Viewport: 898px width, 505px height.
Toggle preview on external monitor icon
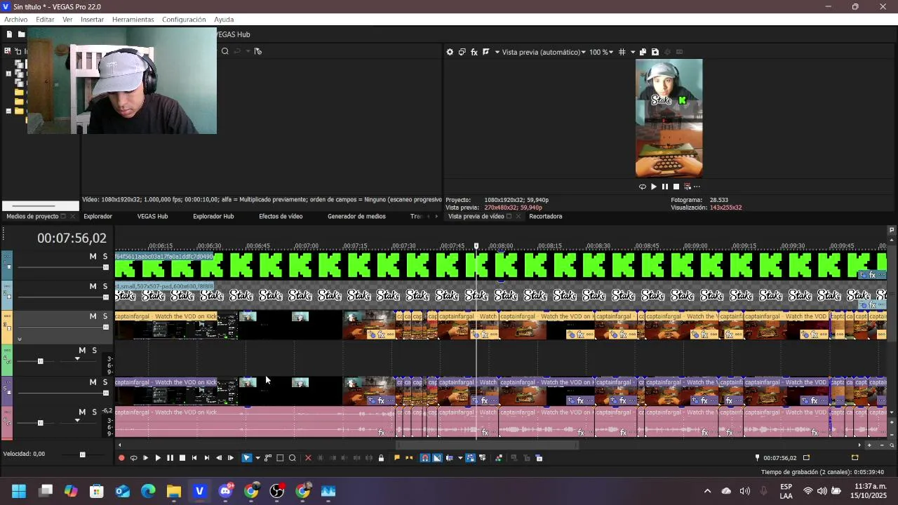click(x=462, y=52)
